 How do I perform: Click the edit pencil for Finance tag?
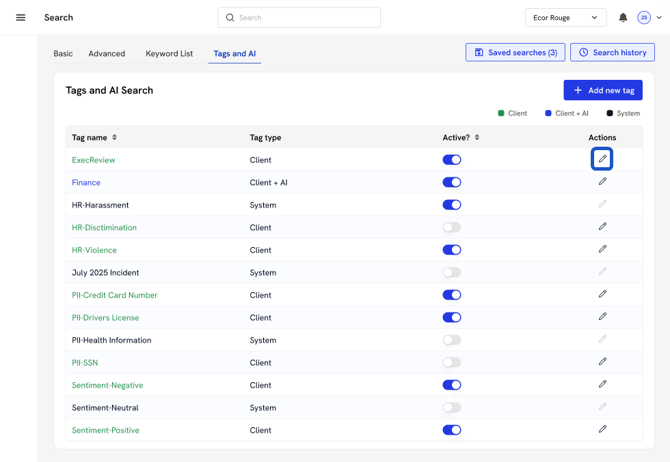tap(602, 182)
